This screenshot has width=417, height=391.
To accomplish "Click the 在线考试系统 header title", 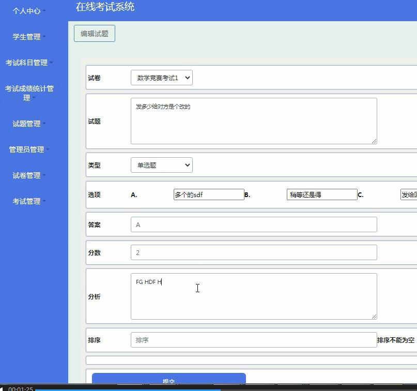I will [104, 7].
